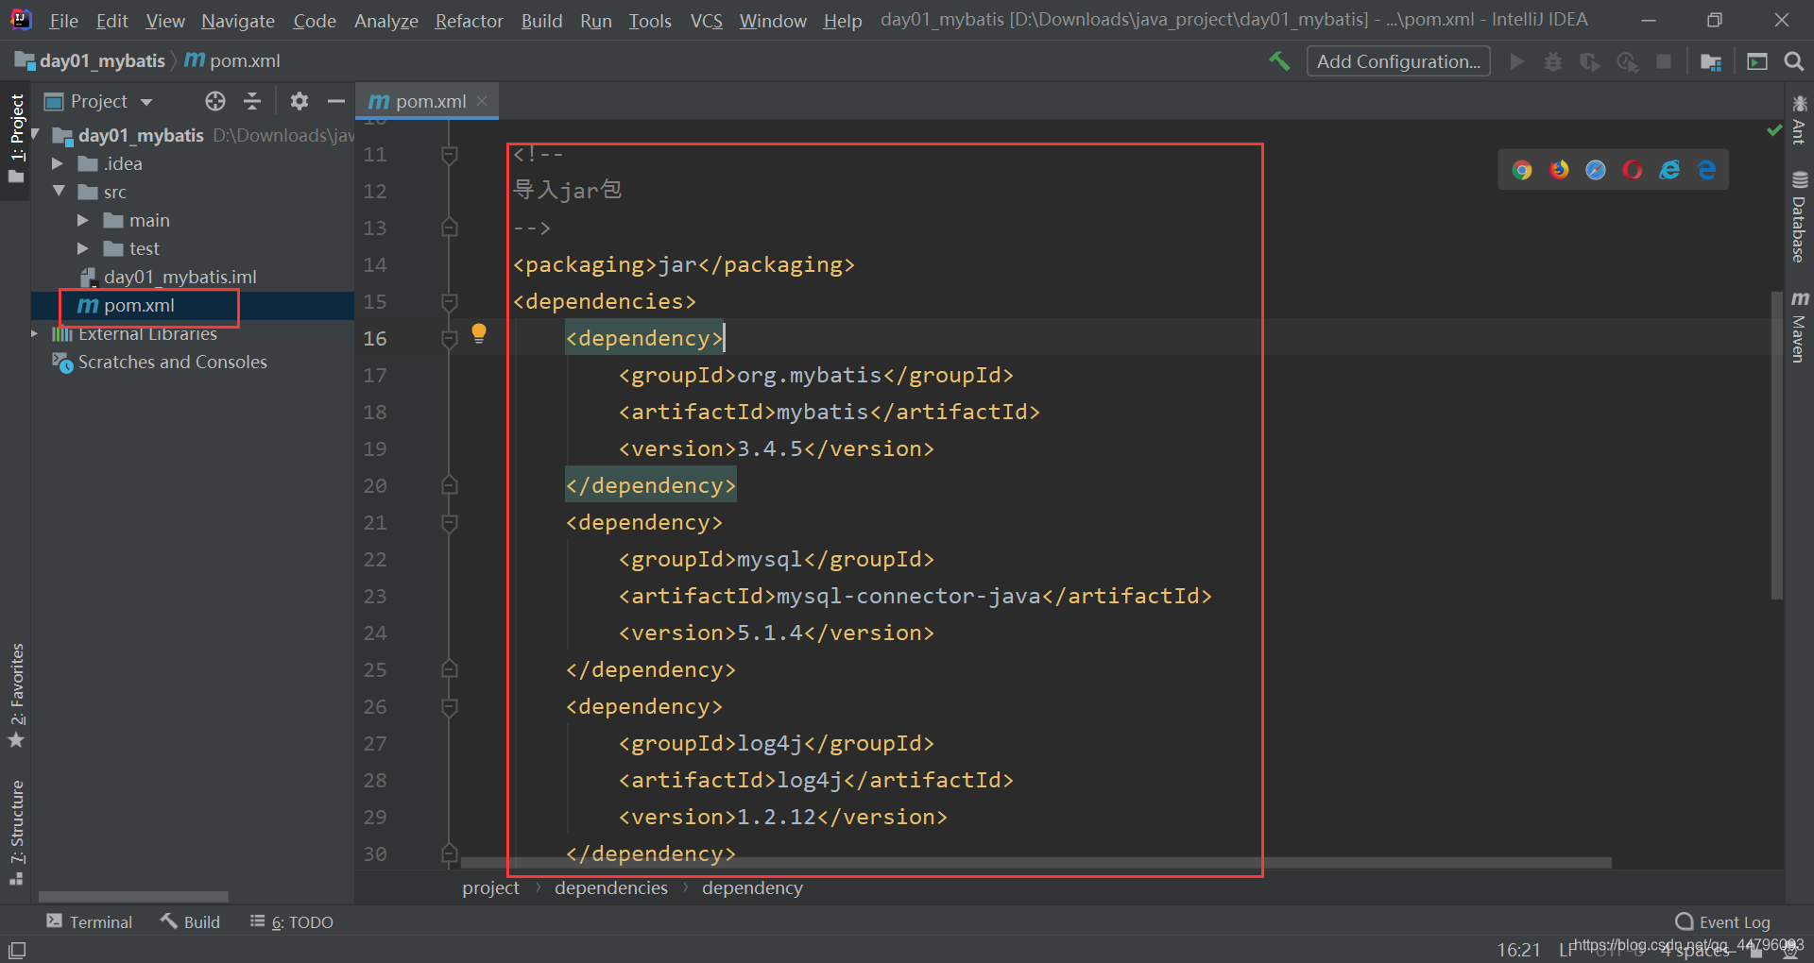Open the Database tool window
Image resolution: width=1814 pixels, height=963 pixels.
point(1799,217)
